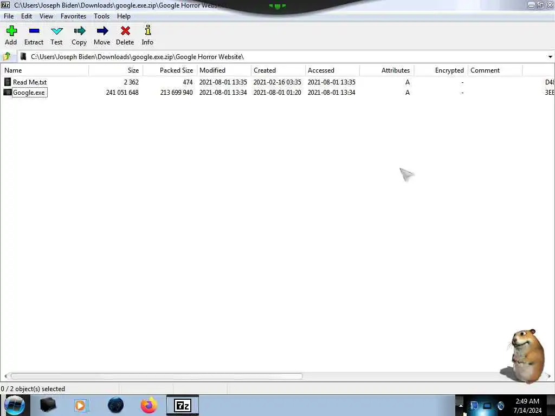Sort by the Accessed column header
555x416 pixels.
point(332,70)
